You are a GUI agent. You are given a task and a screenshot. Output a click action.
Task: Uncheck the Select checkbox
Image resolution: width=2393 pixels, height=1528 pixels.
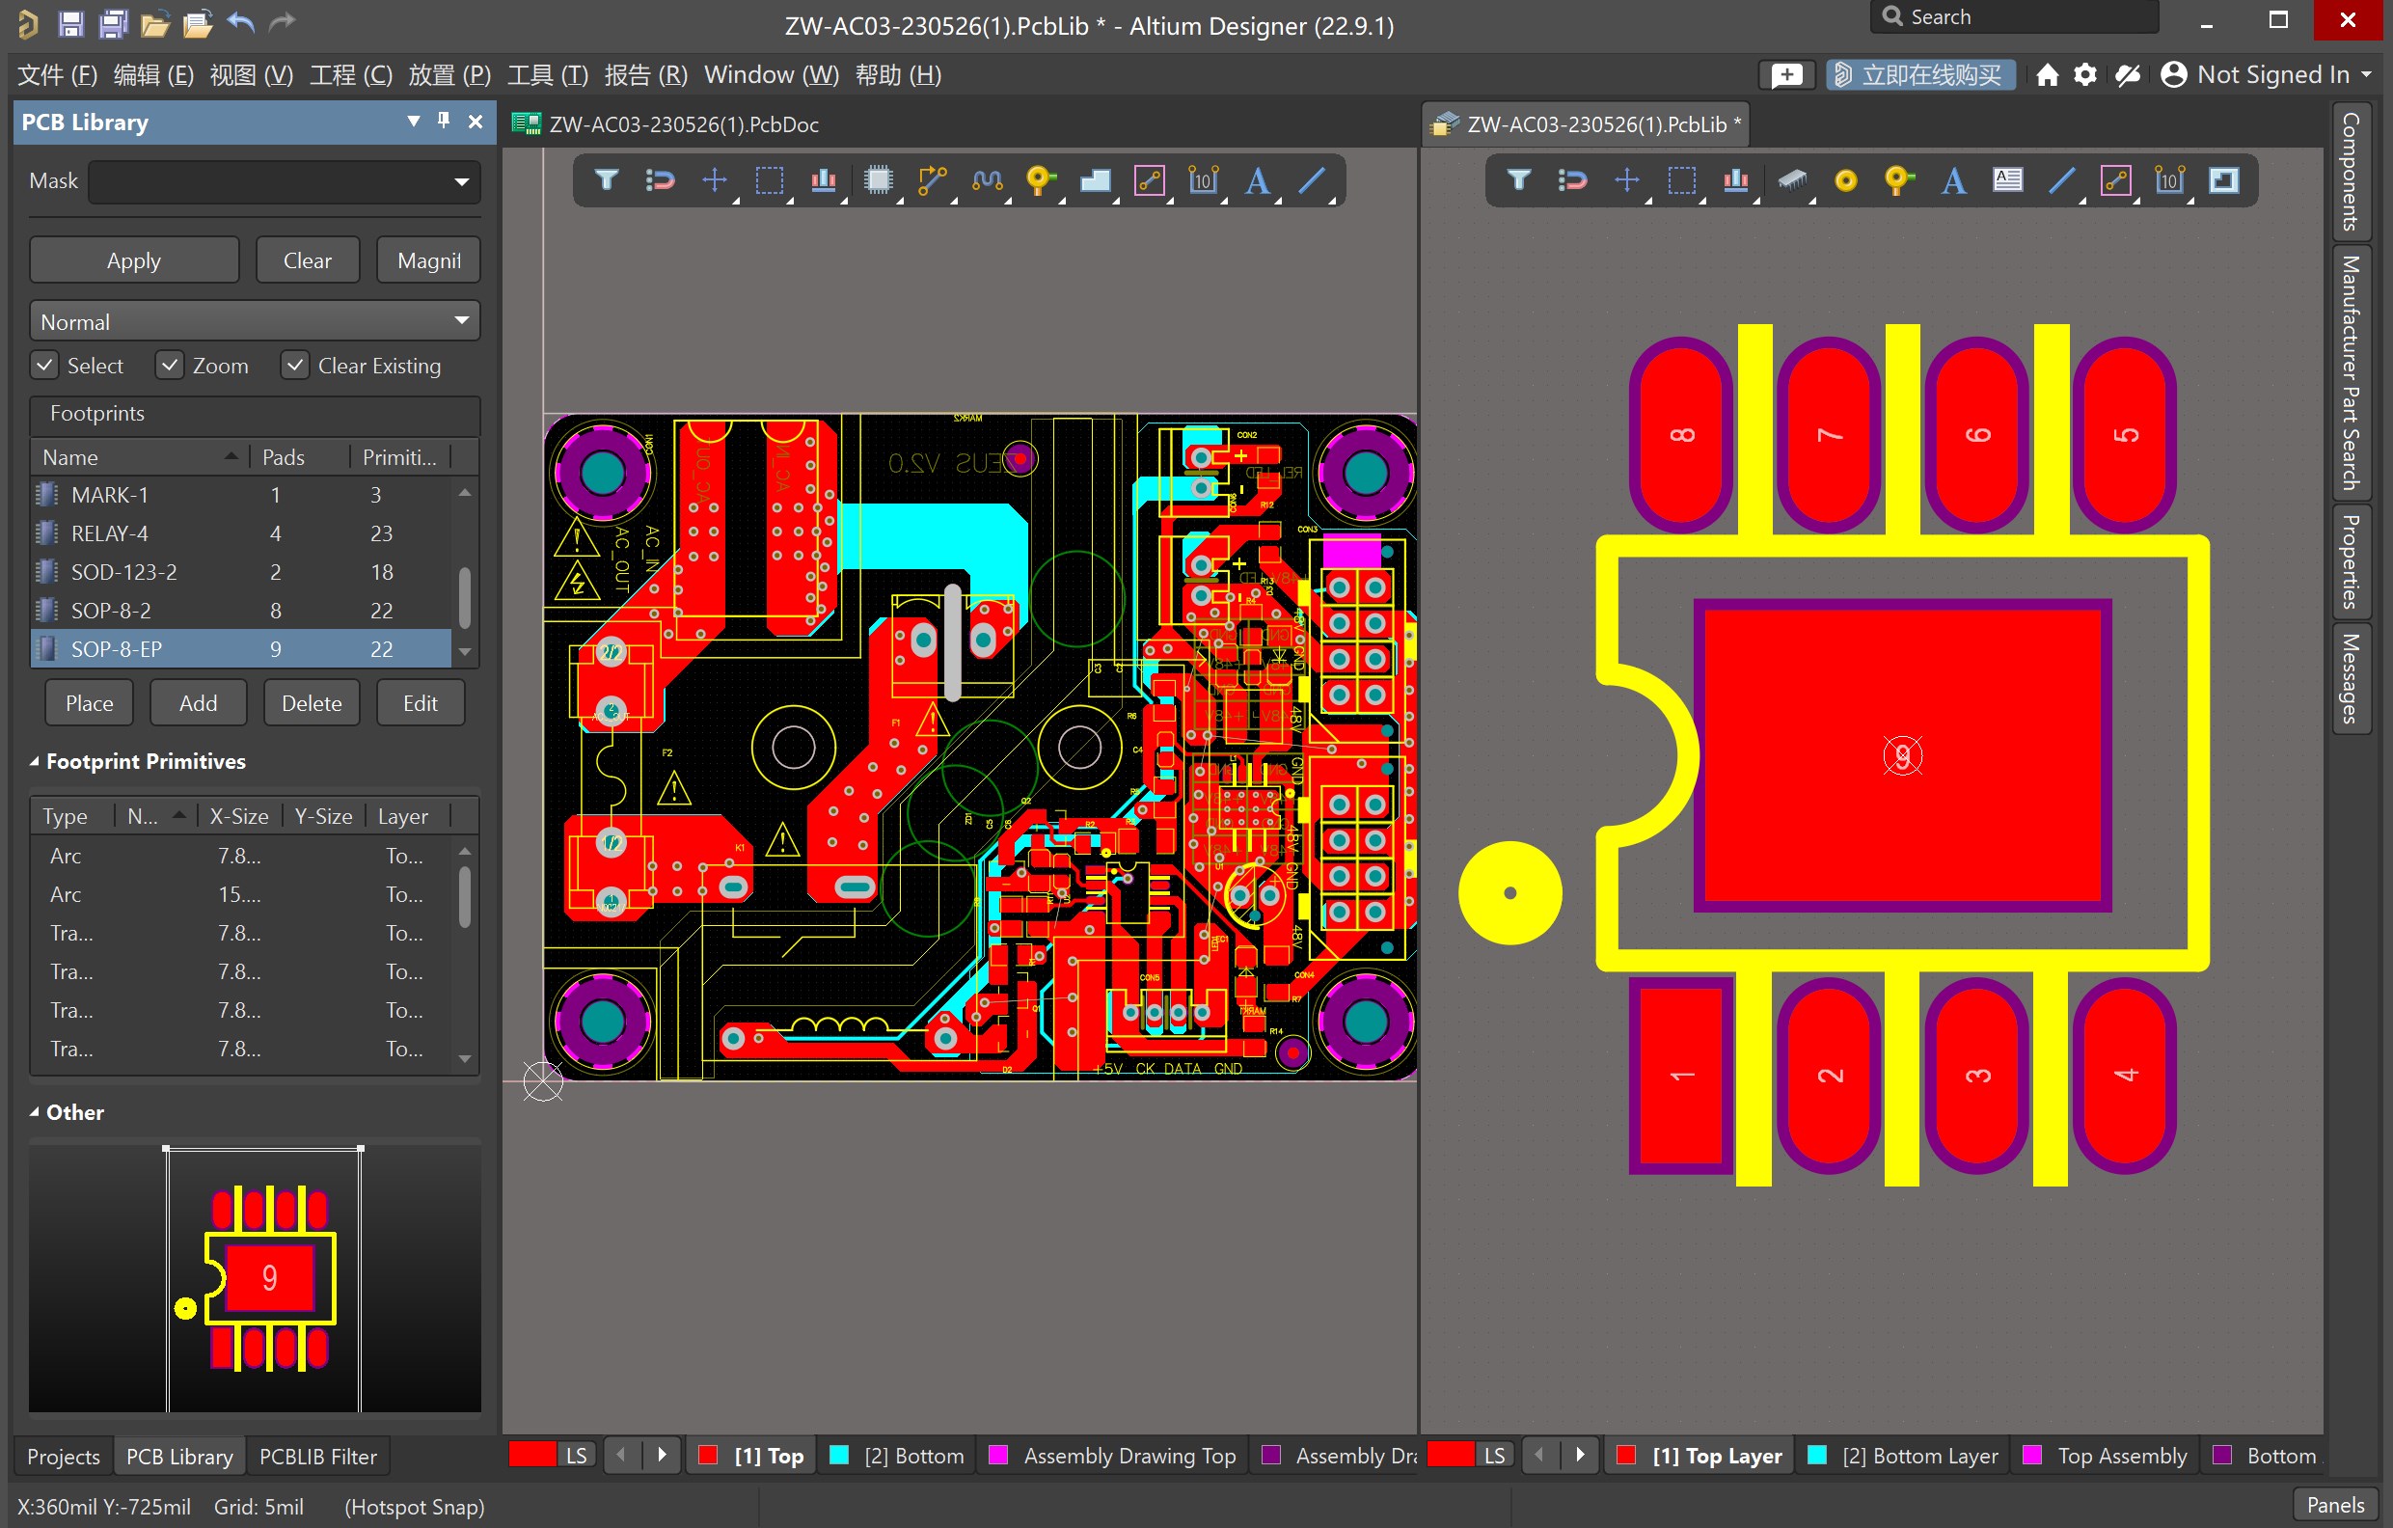pos(44,366)
